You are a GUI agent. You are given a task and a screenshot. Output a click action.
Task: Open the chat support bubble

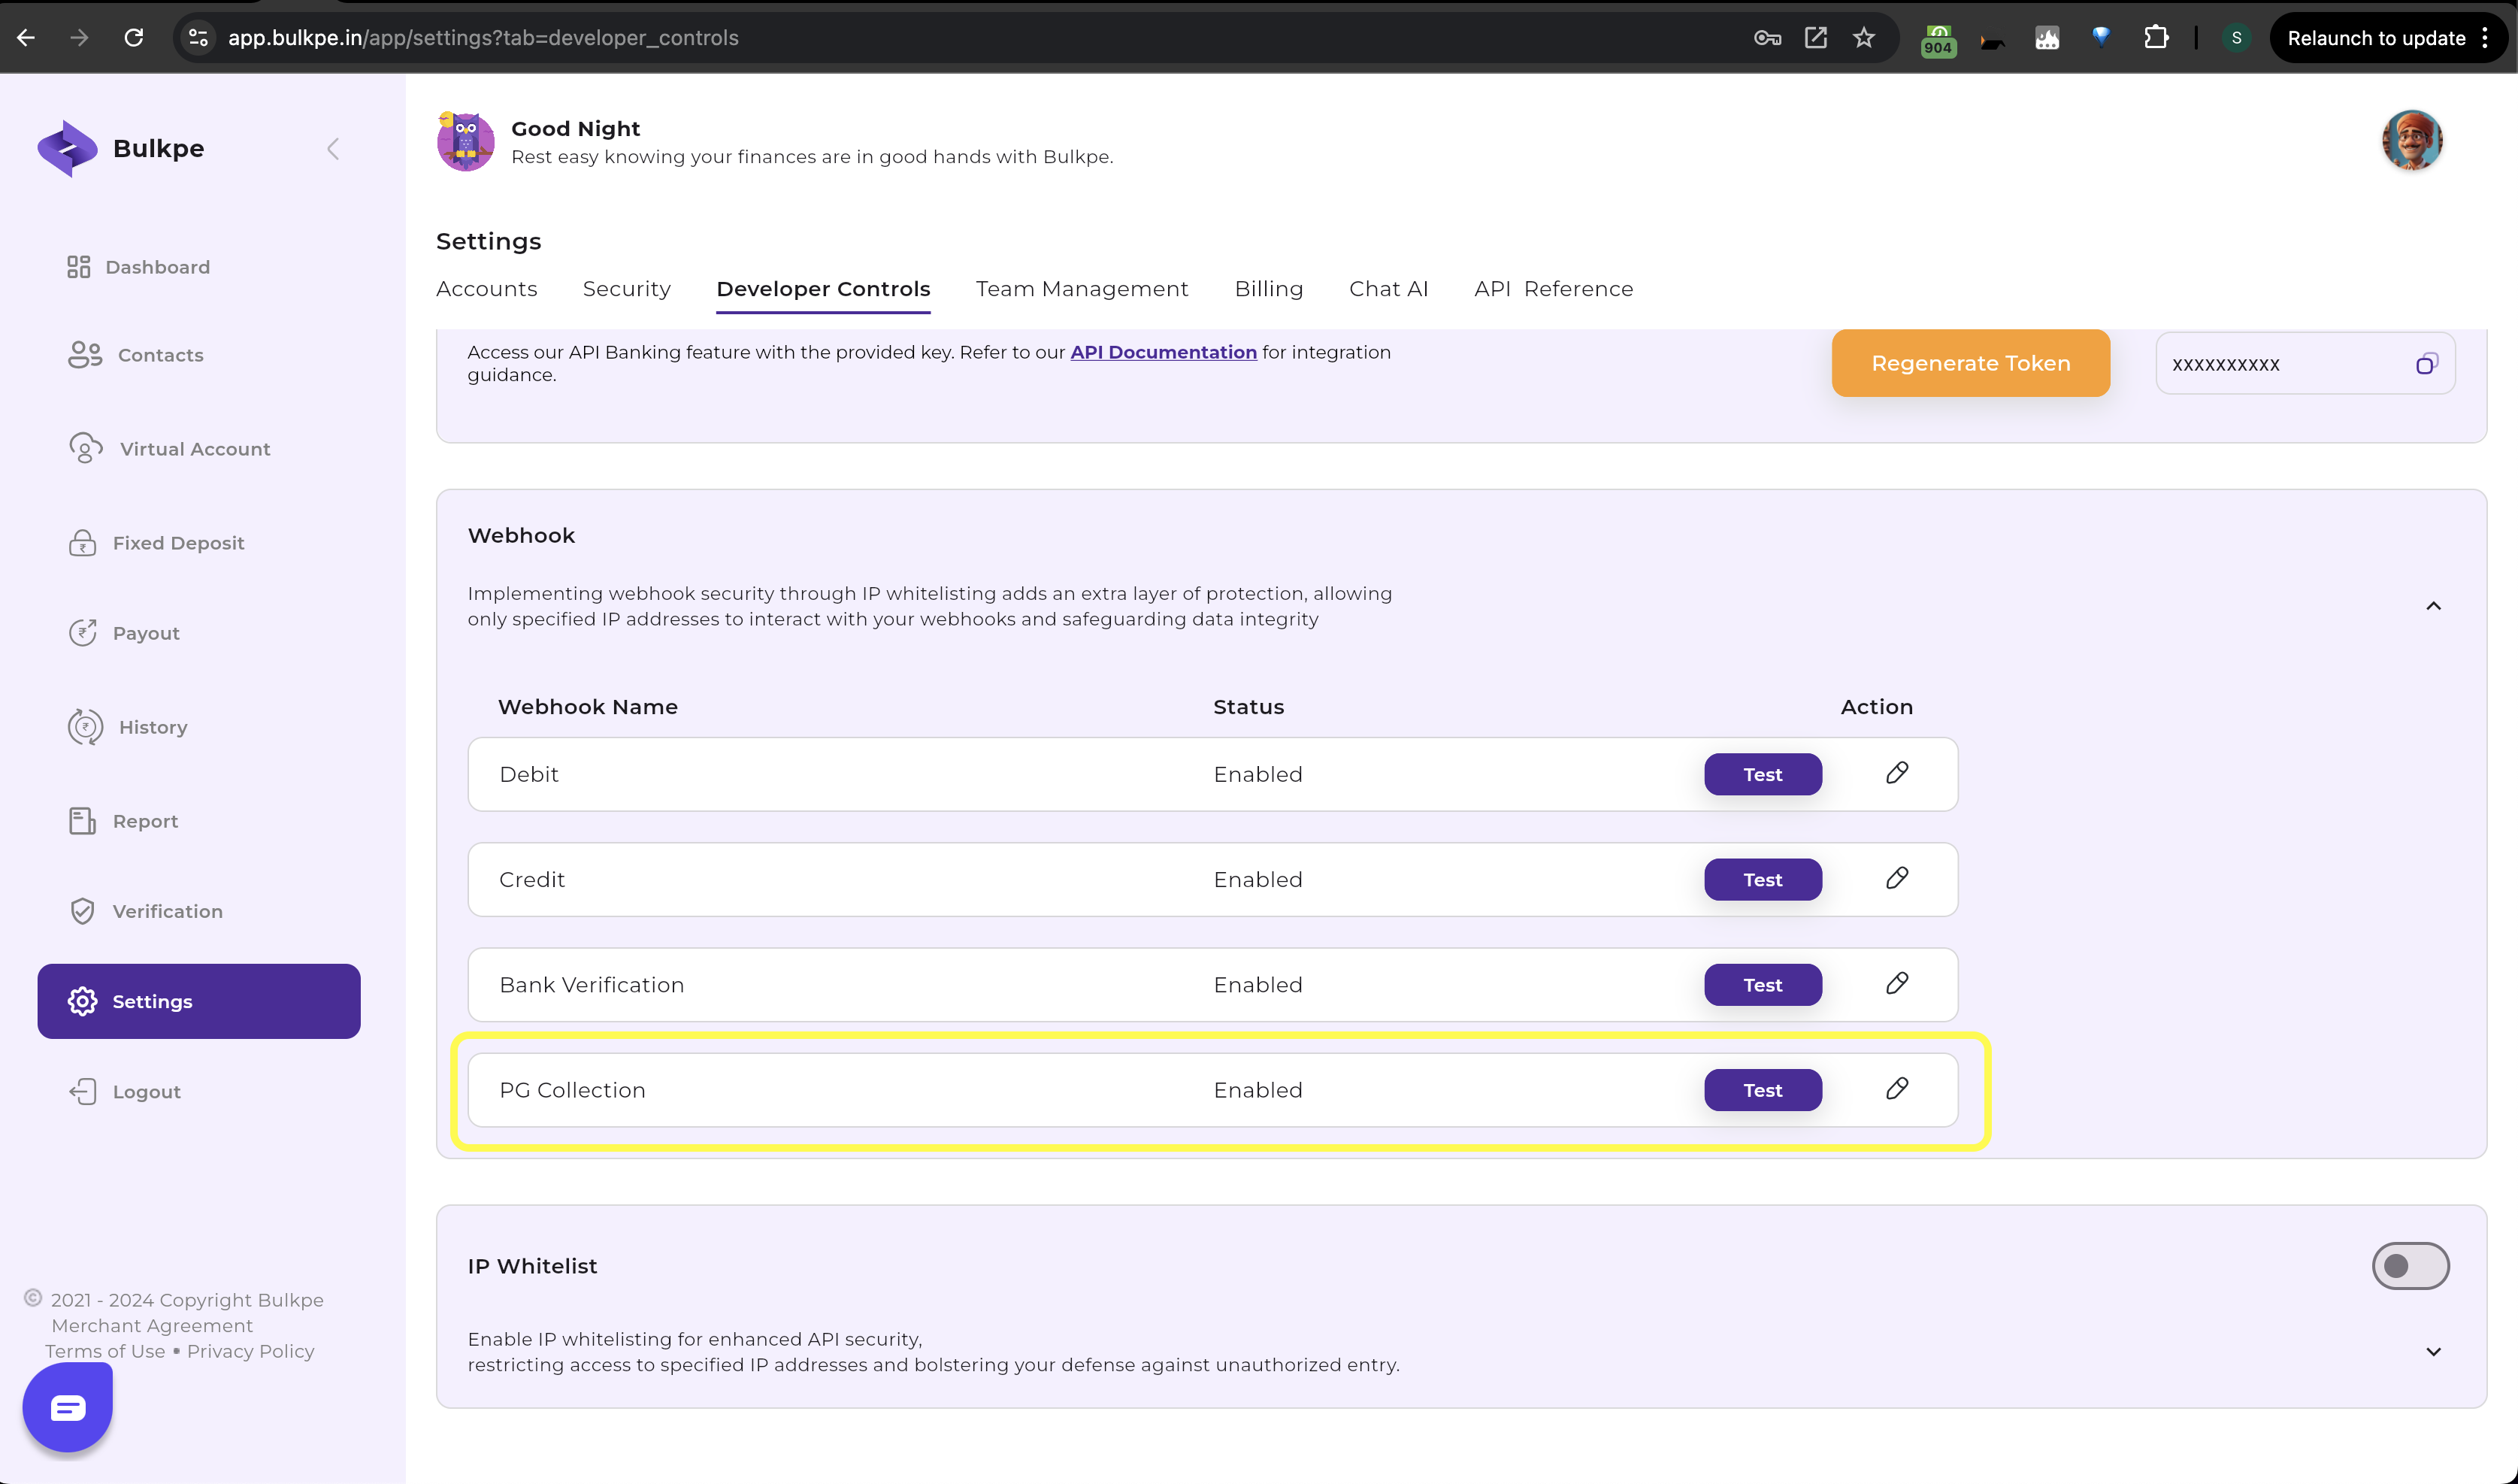pyautogui.click(x=68, y=1408)
